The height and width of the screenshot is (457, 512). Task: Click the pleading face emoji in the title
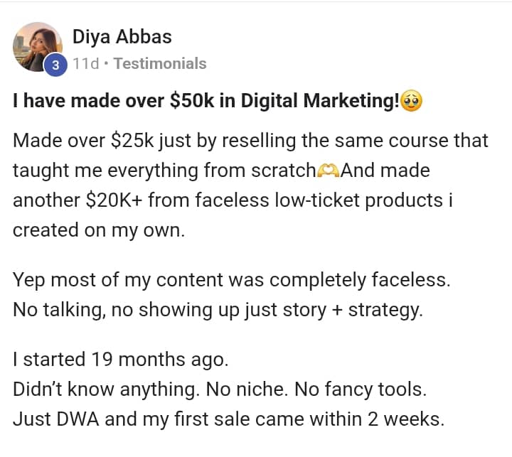(411, 101)
